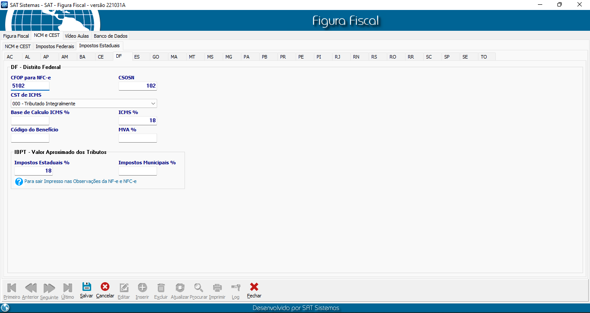Viewport: 590px width, 313px height.
Task: Select the Vídeo Aulas tab
Action: coord(77,36)
